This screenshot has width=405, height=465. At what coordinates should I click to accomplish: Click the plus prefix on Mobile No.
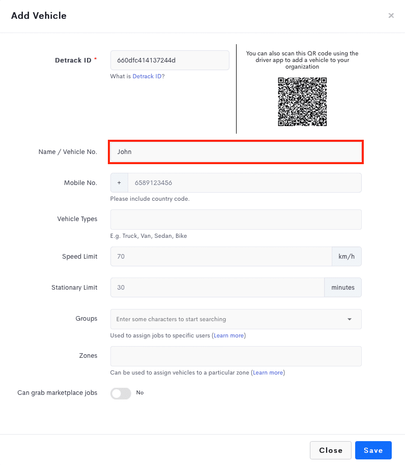(119, 182)
